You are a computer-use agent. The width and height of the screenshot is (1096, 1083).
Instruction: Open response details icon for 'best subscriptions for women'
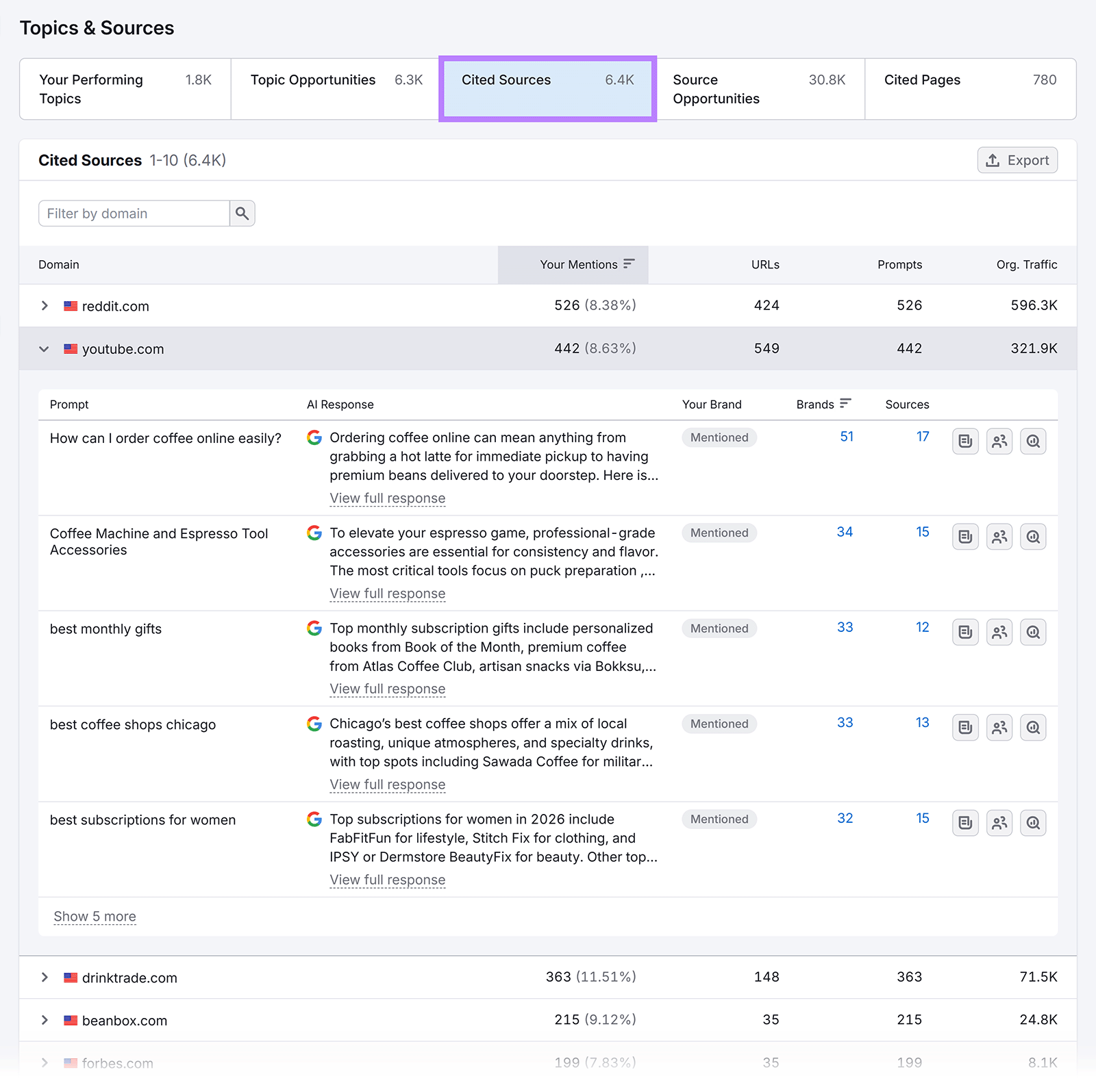(x=965, y=823)
